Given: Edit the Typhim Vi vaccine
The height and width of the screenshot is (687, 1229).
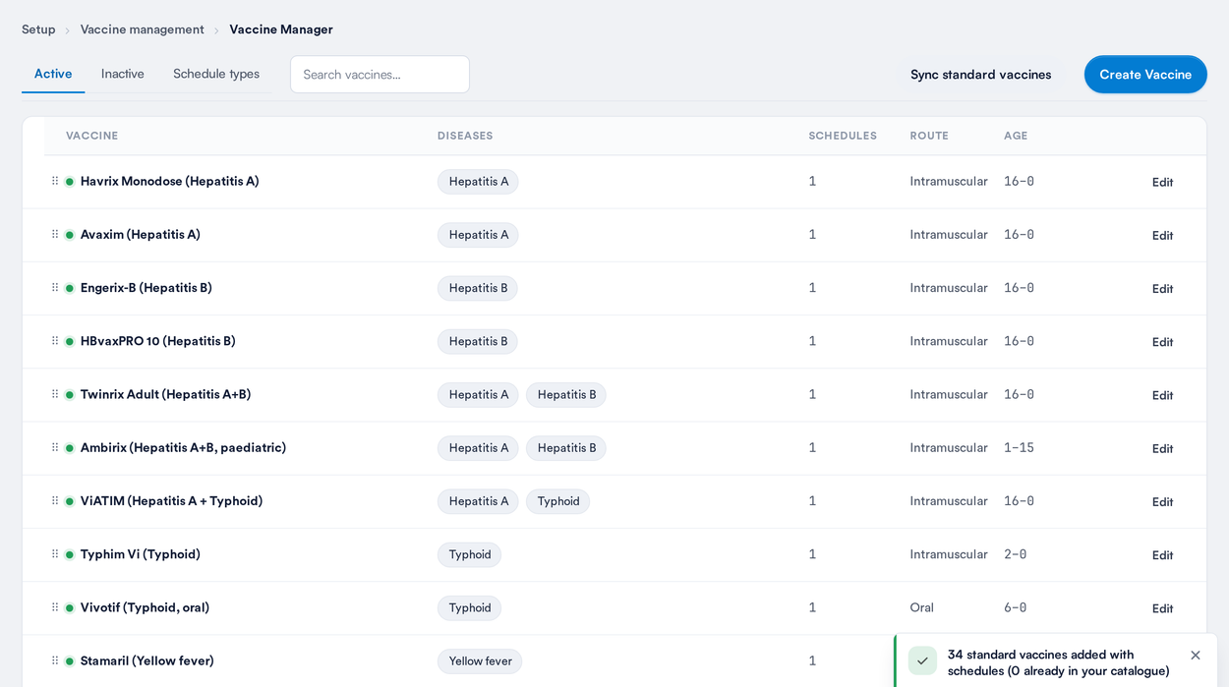Looking at the screenshot, I should pos(1162,555).
